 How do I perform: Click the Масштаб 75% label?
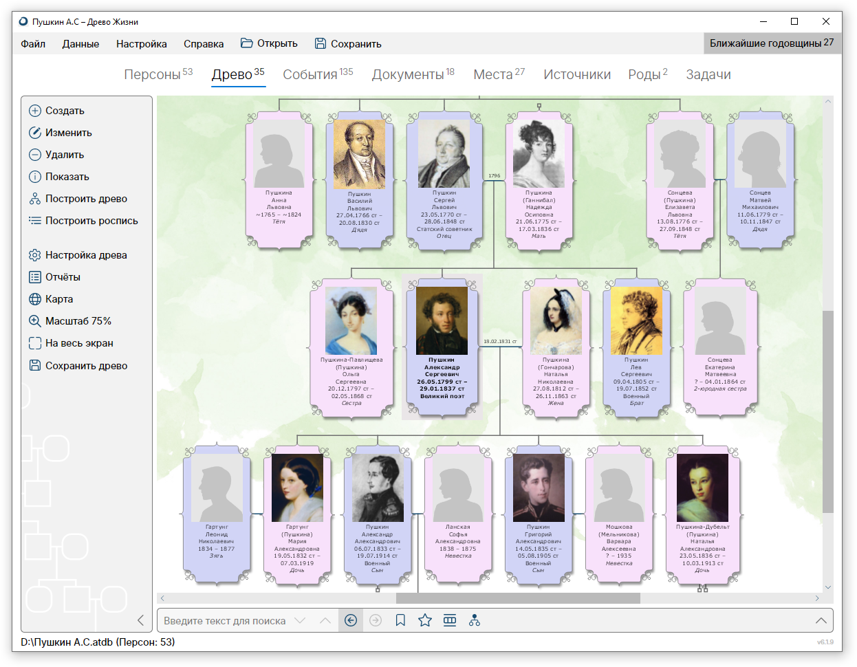click(78, 321)
